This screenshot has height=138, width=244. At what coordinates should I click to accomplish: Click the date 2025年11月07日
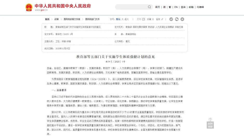pyautogui.click(x=63, y=49)
